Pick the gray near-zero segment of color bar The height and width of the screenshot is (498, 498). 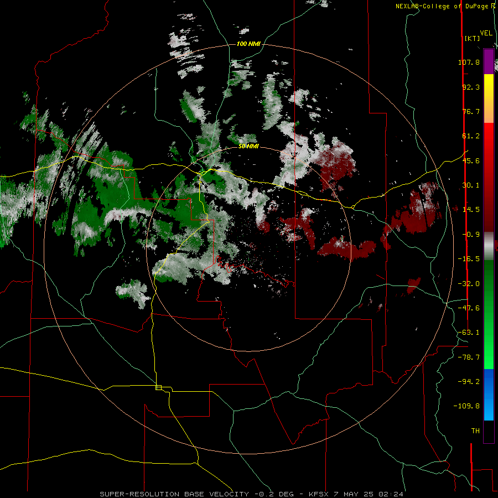tap(489, 246)
